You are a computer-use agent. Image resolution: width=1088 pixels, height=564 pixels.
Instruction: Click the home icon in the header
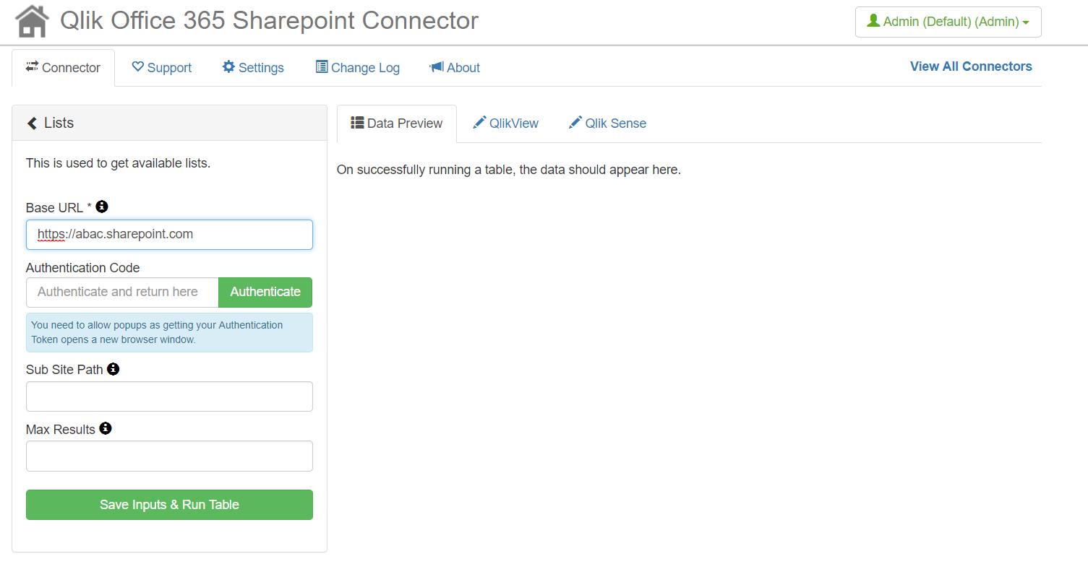[33, 21]
